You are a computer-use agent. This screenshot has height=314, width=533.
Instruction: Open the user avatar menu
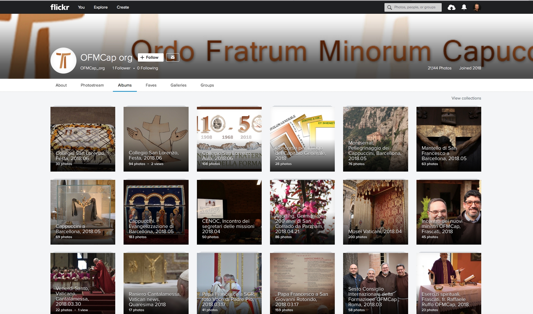(x=477, y=7)
